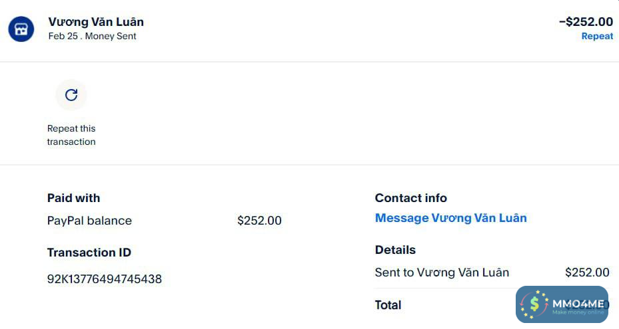Viewport: 619px width, 329px height.
Task: Click the blue merchant store icon
Action: tap(21, 29)
